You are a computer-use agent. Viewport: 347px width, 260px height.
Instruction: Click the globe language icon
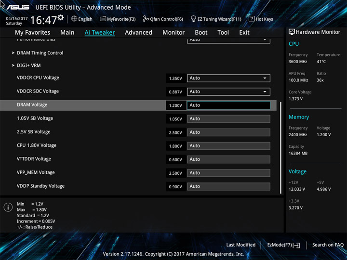tap(74, 19)
